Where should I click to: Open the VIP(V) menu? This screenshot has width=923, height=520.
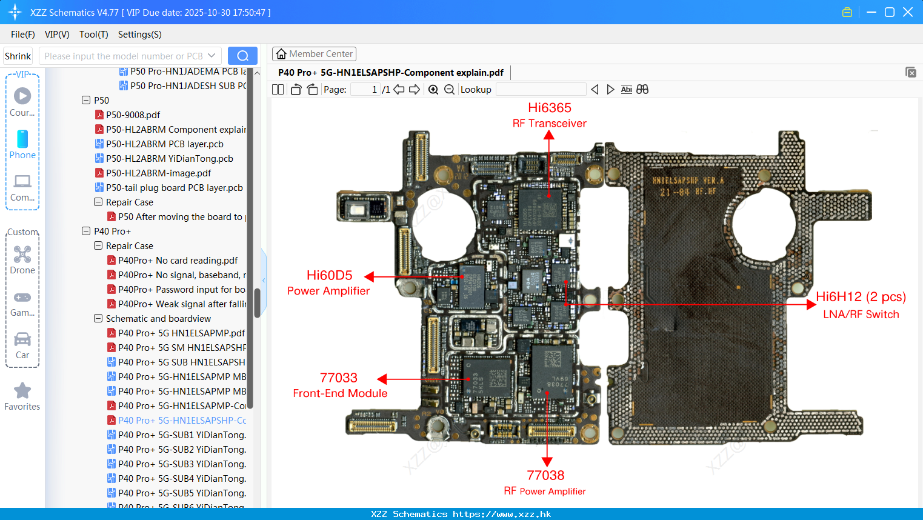pyautogui.click(x=57, y=35)
